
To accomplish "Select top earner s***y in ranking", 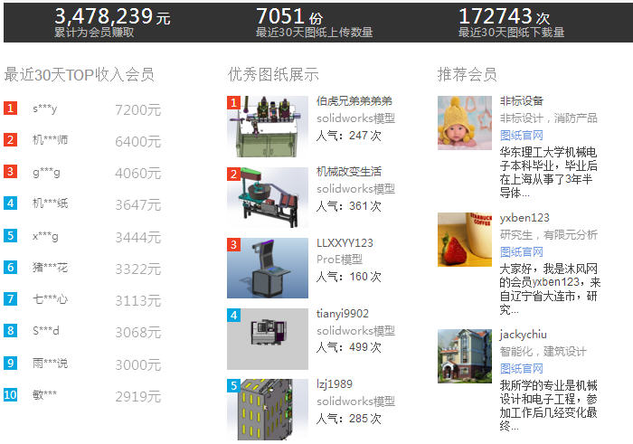I will 45,109.
